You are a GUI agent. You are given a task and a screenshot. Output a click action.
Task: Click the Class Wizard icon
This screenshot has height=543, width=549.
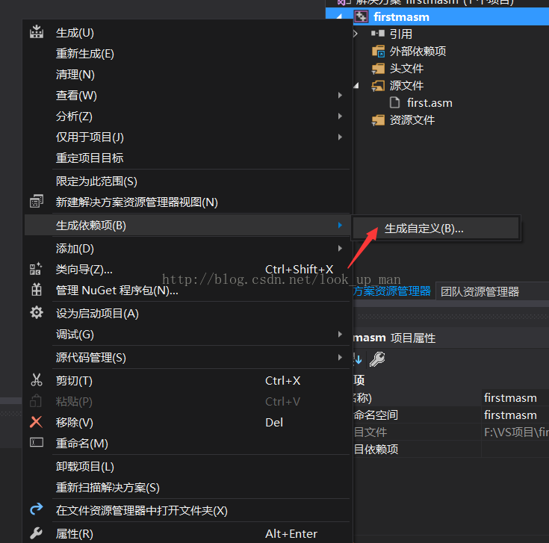click(x=36, y=269)
